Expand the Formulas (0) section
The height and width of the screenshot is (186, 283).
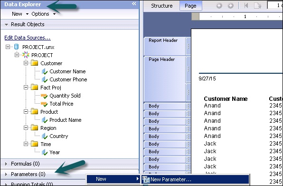[6, 164]
